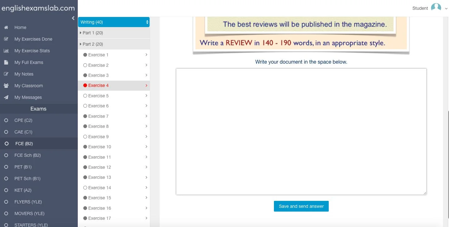Select the CAE (C1) exam radio circle

6,132
